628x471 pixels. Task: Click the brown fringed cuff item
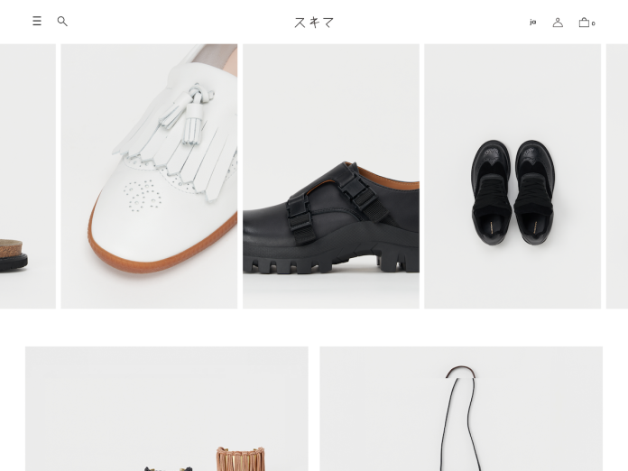[240, 459]
